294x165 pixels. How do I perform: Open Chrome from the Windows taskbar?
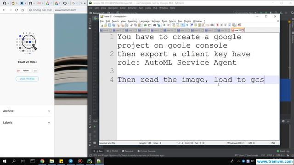(42, 161)
